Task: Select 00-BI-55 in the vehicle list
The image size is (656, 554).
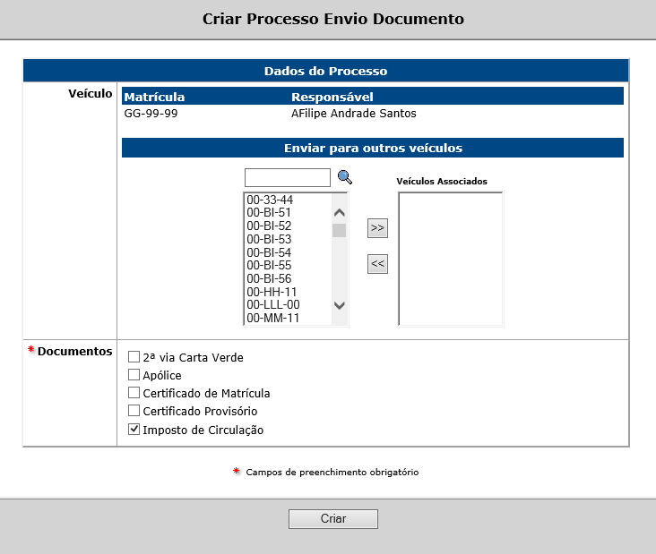Action: click(x=269, y=265)
